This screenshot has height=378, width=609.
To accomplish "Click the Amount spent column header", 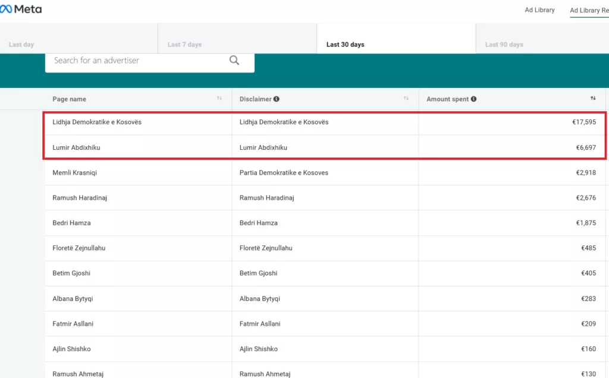I will pos(447,99).
